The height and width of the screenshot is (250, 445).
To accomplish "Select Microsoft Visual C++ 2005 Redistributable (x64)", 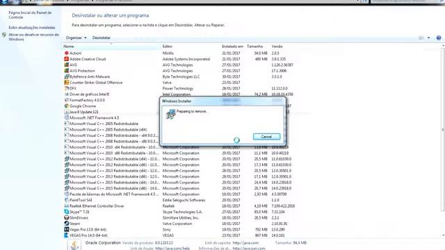I will click(x=108, y=130).
